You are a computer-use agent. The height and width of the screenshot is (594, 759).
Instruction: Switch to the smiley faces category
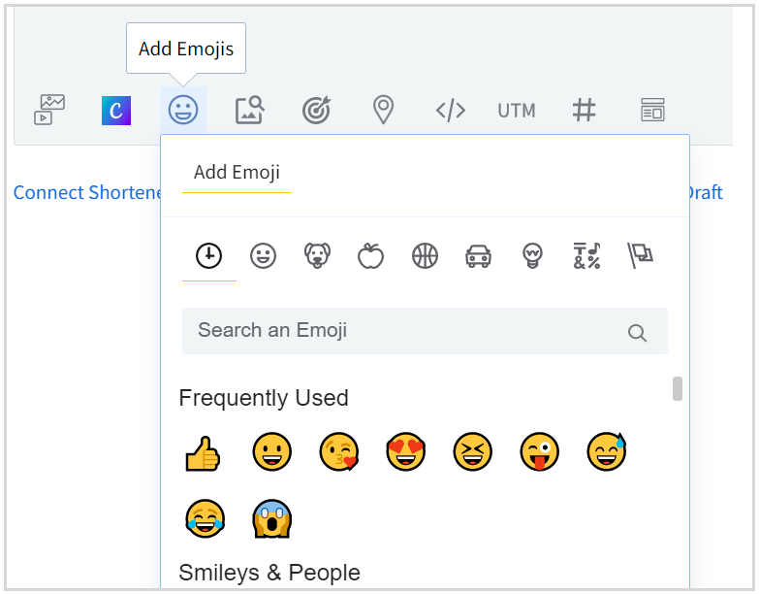(263, 255)
